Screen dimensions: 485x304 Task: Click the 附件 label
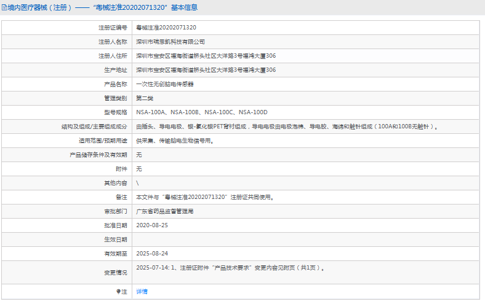click(121, 169)
